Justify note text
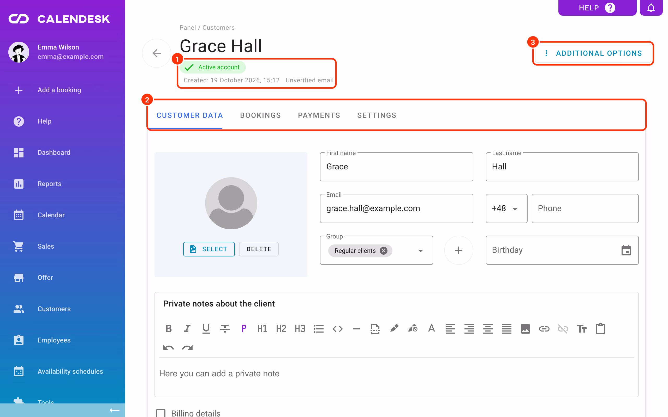Screen dimensions: 668x417 point(506,328)
